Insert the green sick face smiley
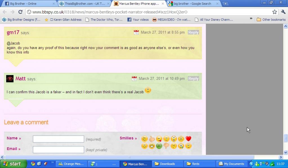The image size is (288, 168). click(x=159, y=146)
